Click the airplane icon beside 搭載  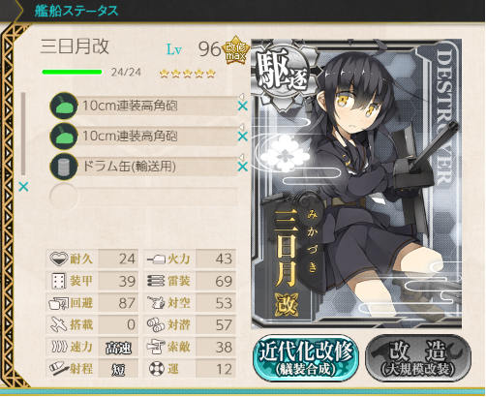58,324
